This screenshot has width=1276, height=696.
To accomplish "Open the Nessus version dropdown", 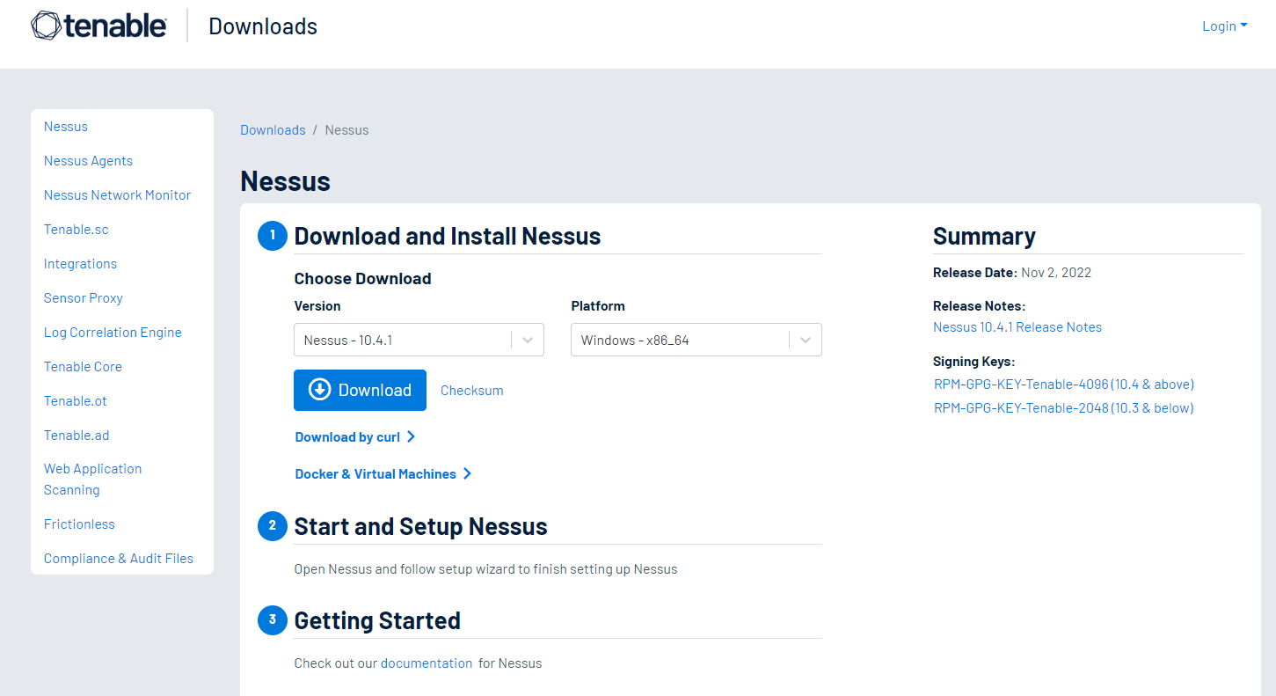I will point(419,341).
